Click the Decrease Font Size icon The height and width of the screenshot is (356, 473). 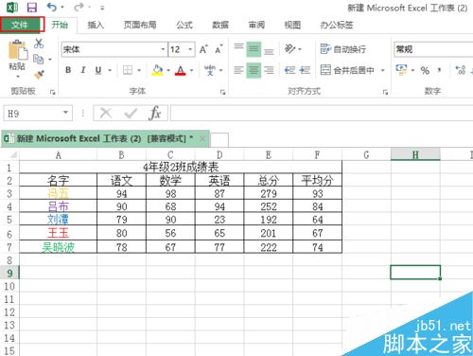(219, 49)
